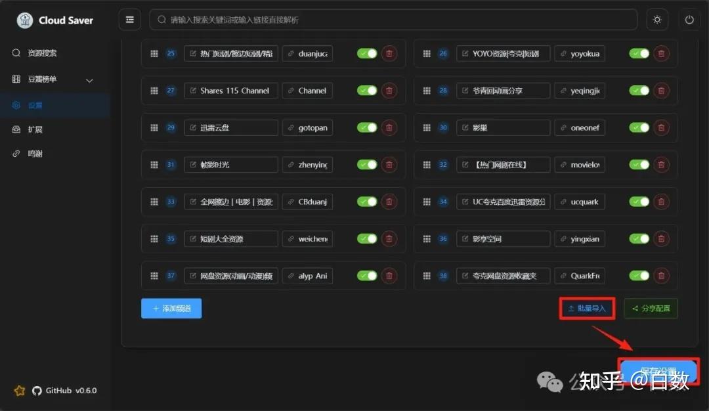This screenshot has height=411, width=709.
Task: Select the 设置 settings section in sidebar
Action: [36, 104]
